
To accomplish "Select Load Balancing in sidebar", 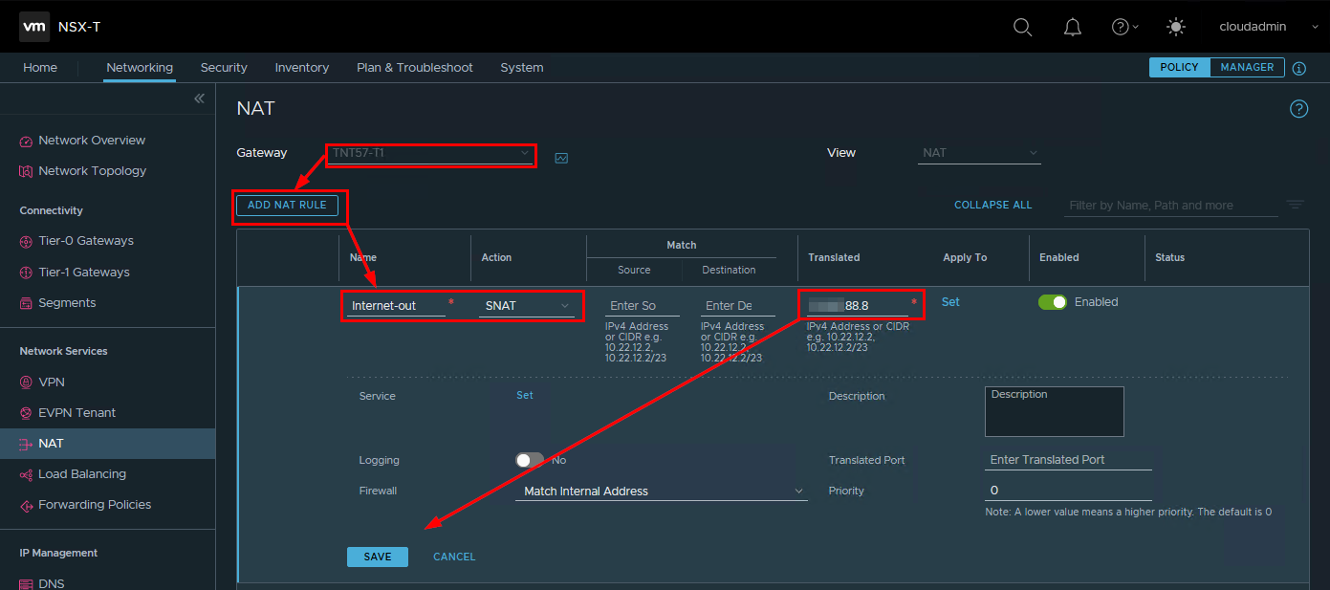I will point(82,474).
